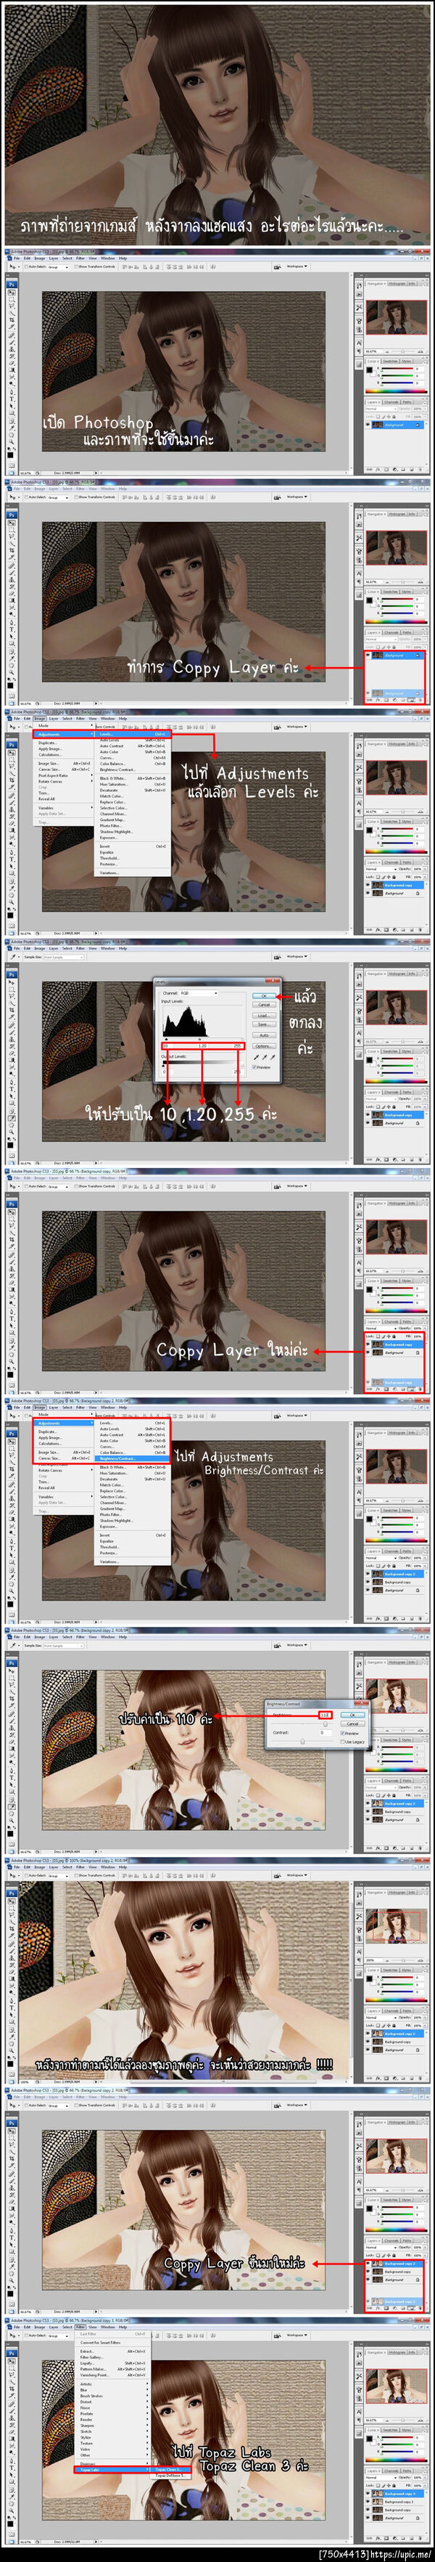
Task: Click Auto button in Levels dialog
Action: tap(265, 1035)
